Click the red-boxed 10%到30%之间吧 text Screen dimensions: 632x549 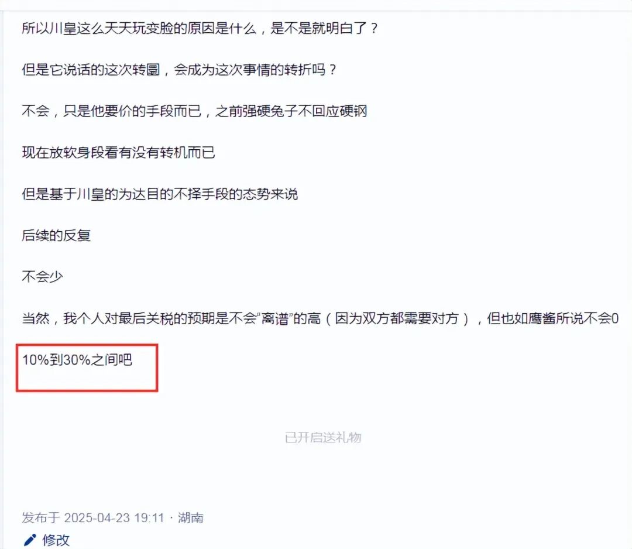click(77, 359)
